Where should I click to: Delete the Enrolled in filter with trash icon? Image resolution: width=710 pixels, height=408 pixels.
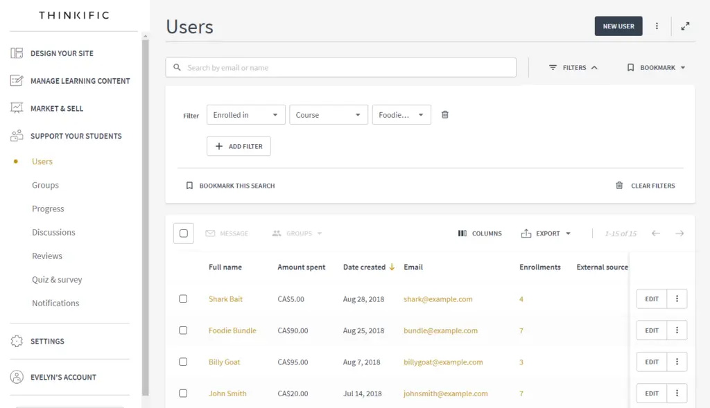click(445, 115)
